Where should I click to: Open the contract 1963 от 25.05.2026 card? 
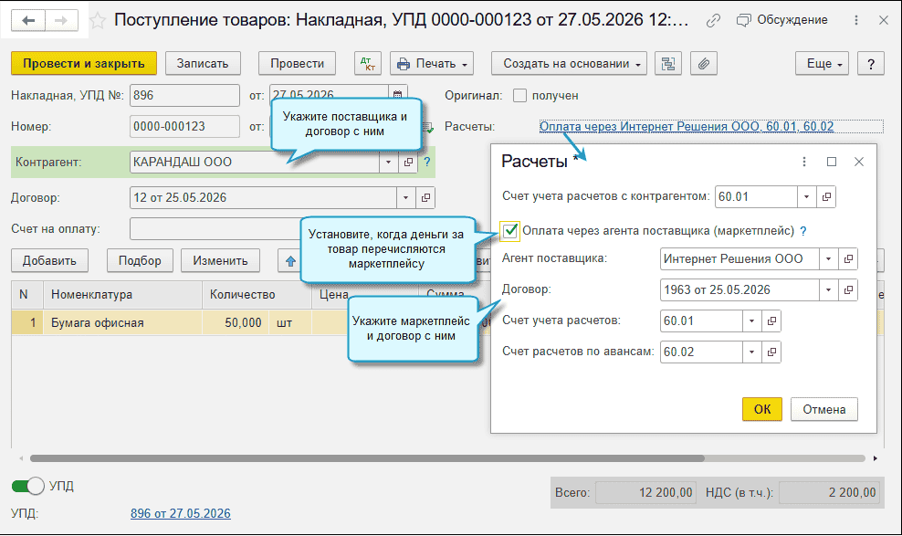[848, 289]
